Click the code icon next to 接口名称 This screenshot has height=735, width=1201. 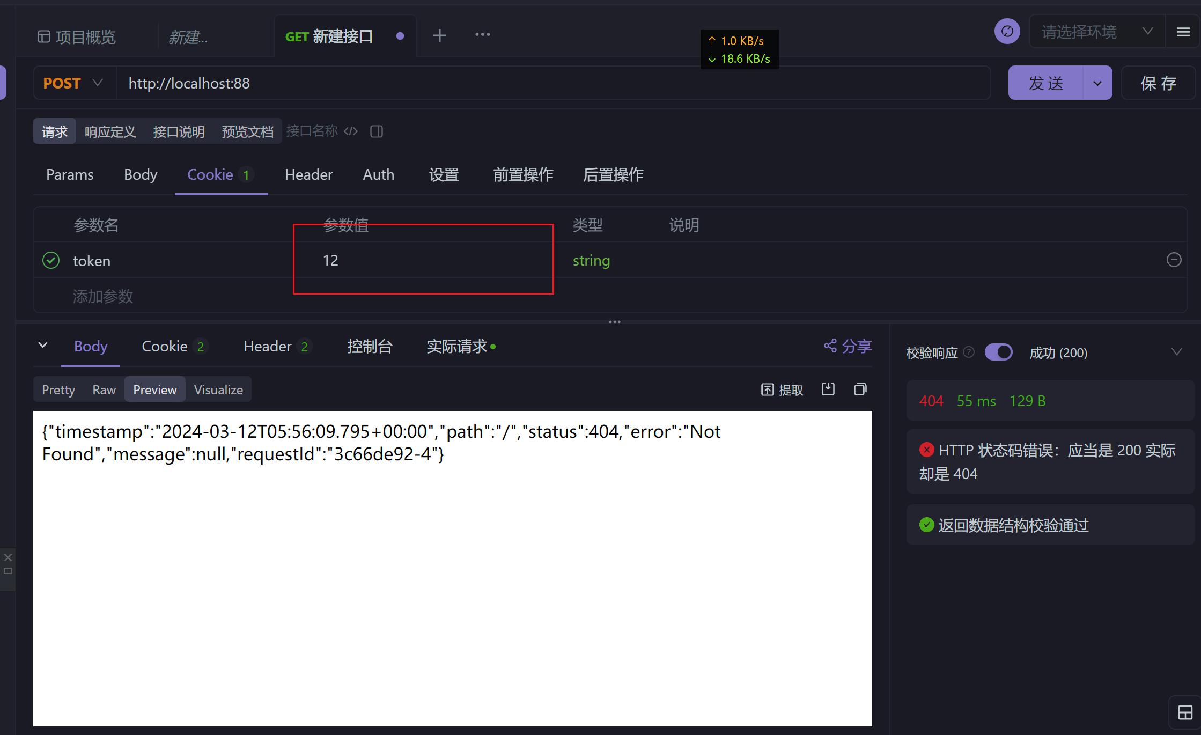tap(351, 131)
